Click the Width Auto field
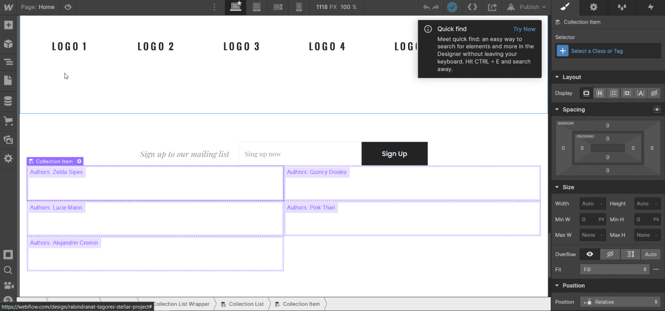The width and height of the screenshot is (665, 311). 593,203
